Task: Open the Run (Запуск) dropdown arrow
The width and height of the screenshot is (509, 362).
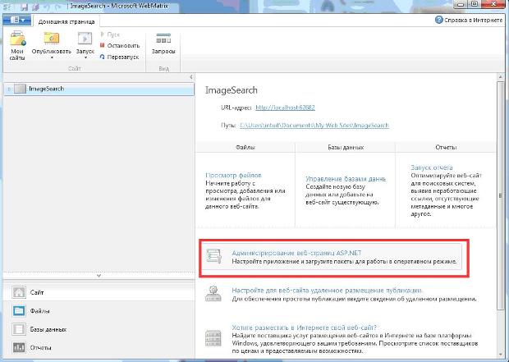Action: click(x=85, y=58)
